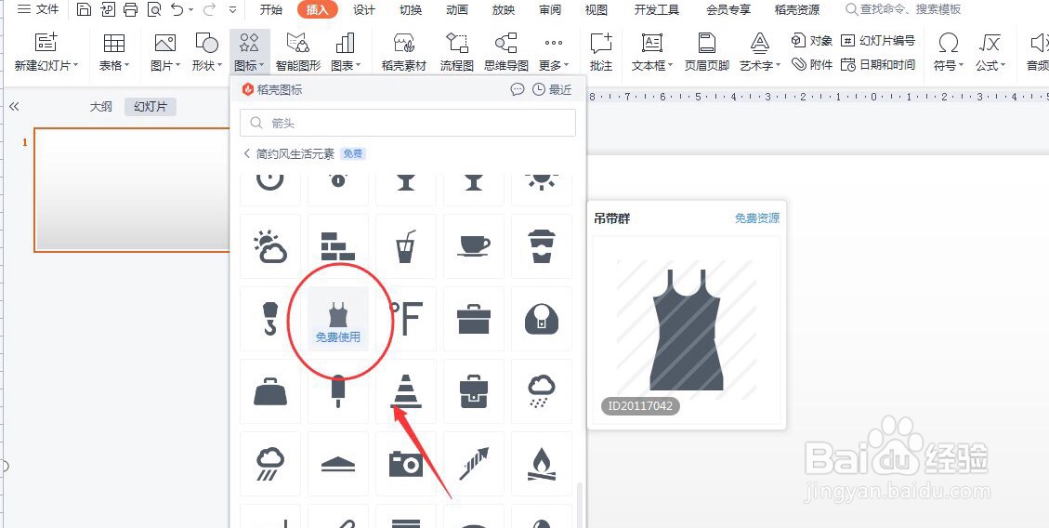Insert the crane hook icon
This screenshot has height=528, width=1049.
(x=270, y=319)
